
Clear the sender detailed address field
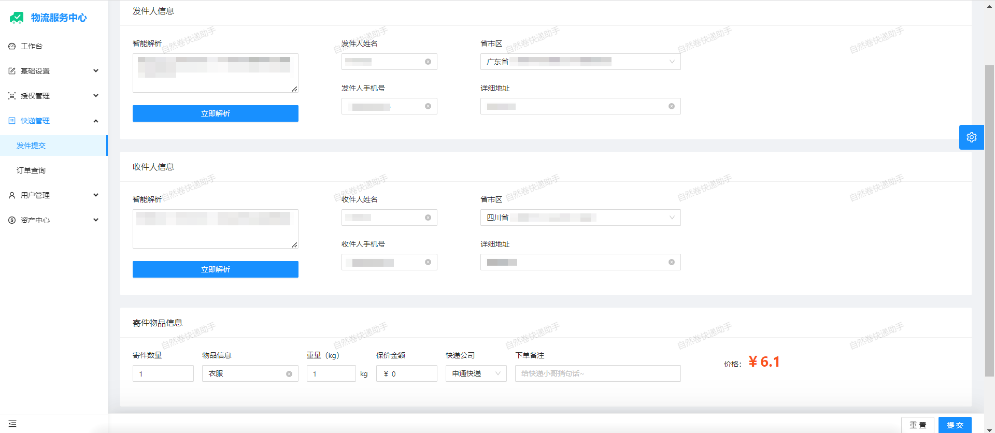[671, 106]
